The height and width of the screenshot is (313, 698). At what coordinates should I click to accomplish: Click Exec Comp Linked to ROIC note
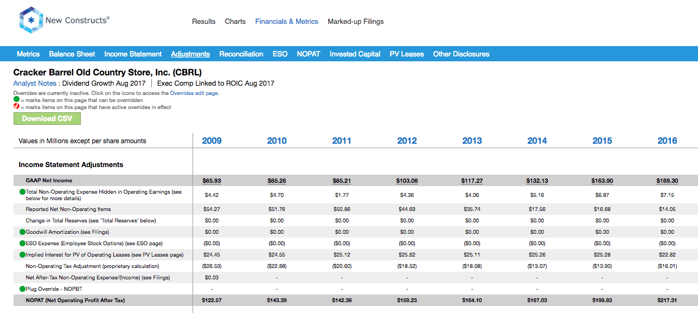[216, 84]
